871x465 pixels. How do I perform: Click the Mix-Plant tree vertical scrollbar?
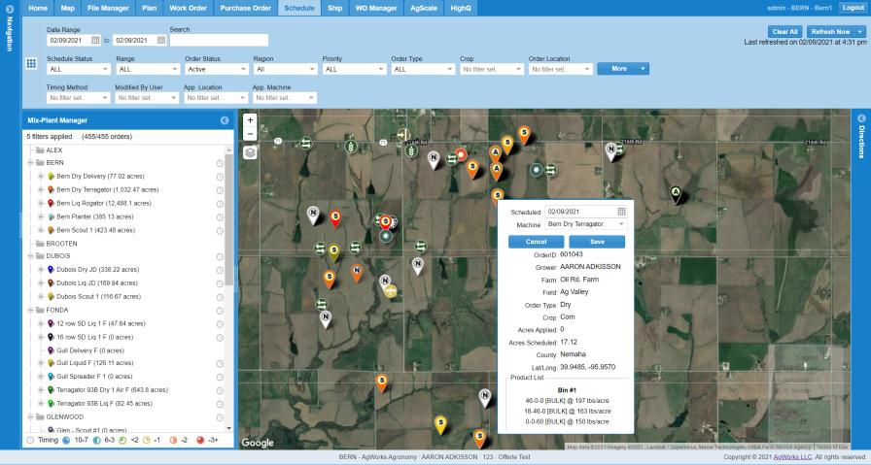coord(228,219)
